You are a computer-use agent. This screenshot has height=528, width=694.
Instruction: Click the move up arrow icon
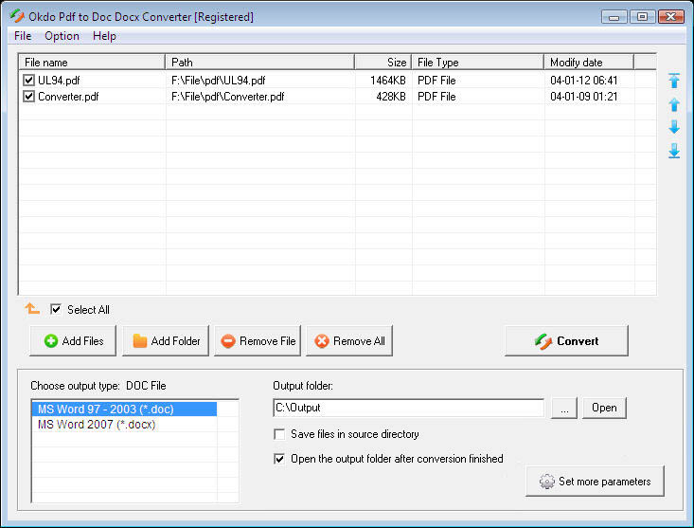click(674, 104)
